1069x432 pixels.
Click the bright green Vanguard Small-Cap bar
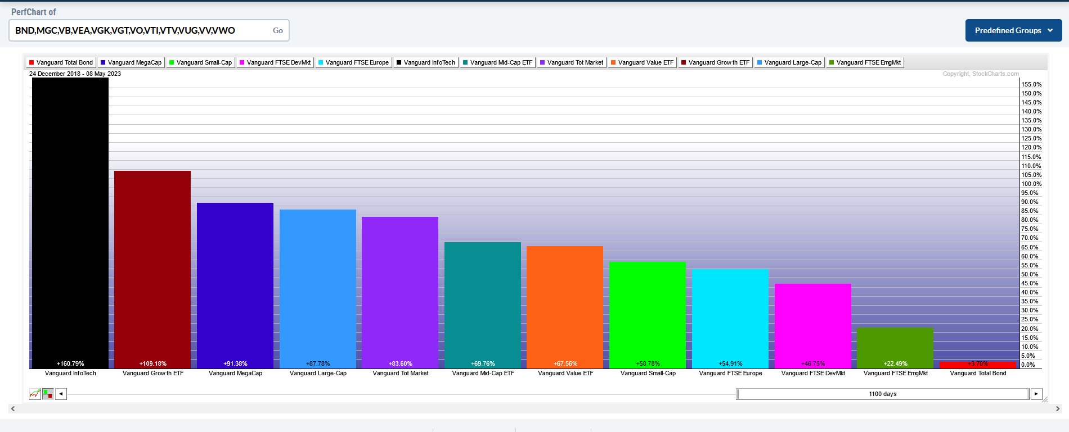point(648,315)
